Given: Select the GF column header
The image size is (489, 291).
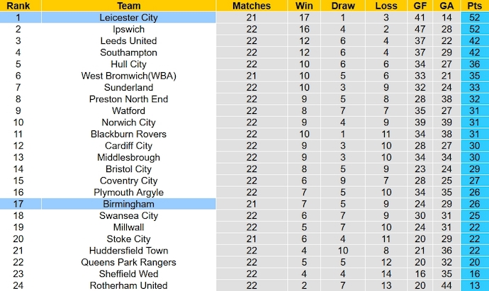Looking at the screenshot, I should [x=420, y=6].
